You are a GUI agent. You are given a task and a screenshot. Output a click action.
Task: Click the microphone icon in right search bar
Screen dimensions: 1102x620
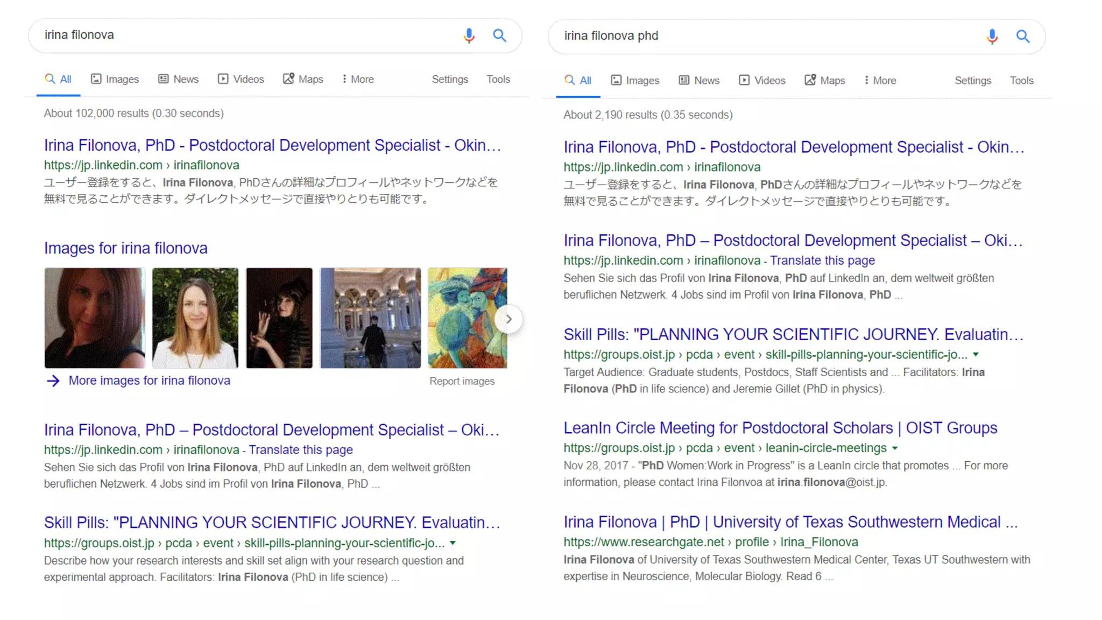click(x=992, y=36)
